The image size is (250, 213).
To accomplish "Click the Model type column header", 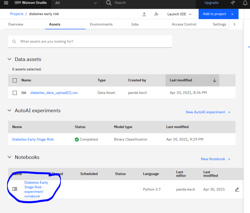I will click(123, 127).
